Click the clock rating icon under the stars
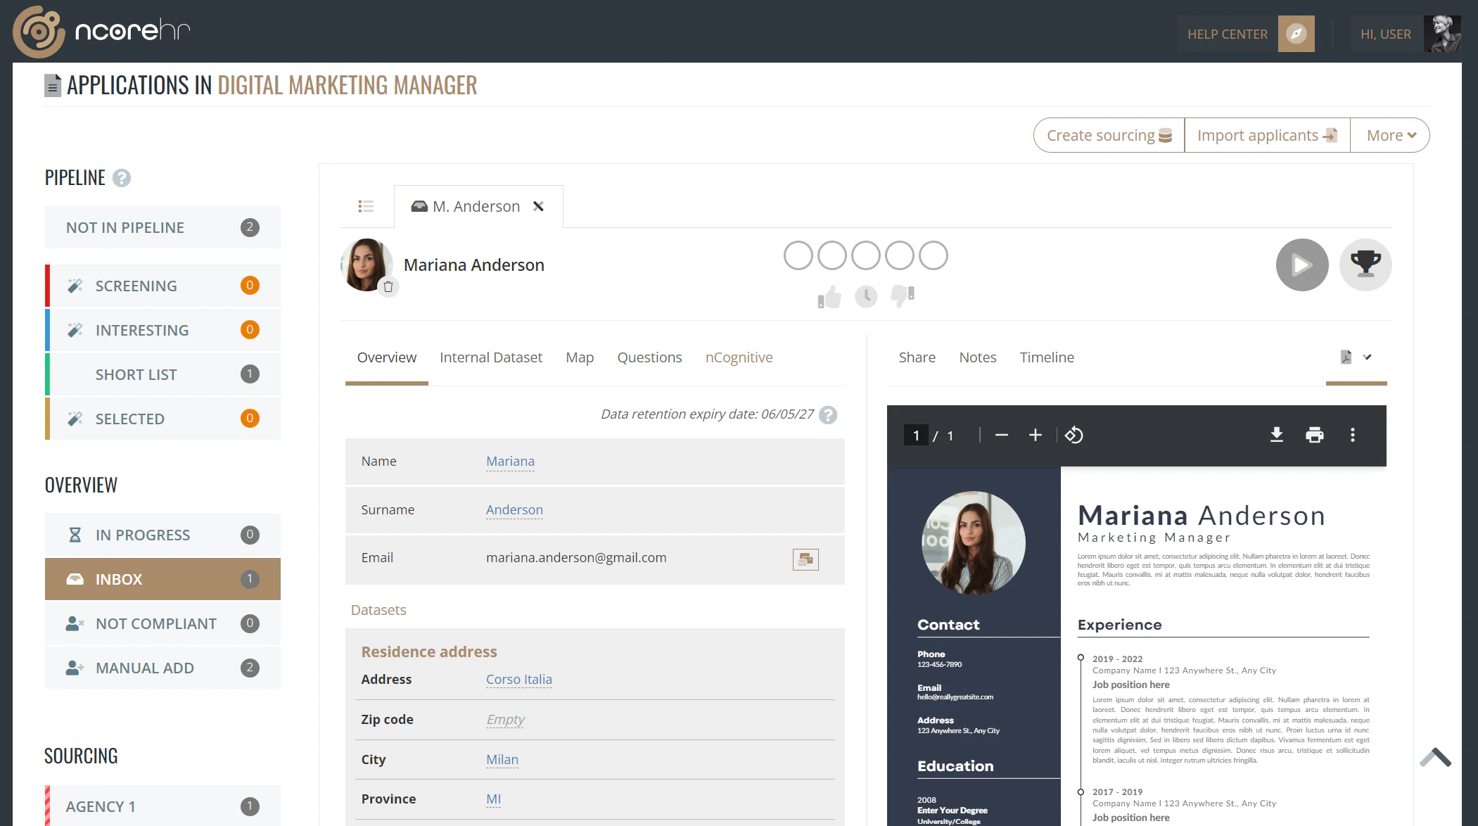Viewport: 1478px width, 826px height. 866,296
